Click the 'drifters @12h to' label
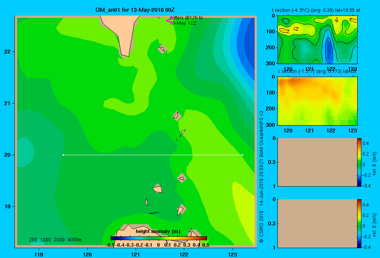Screen dimensions: 380x258 pos(186,18)
